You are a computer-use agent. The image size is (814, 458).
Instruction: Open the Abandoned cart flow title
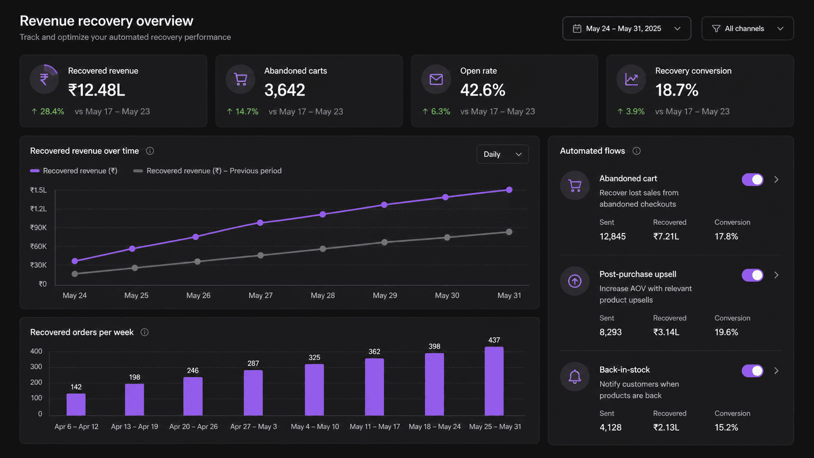pos(628,179)
